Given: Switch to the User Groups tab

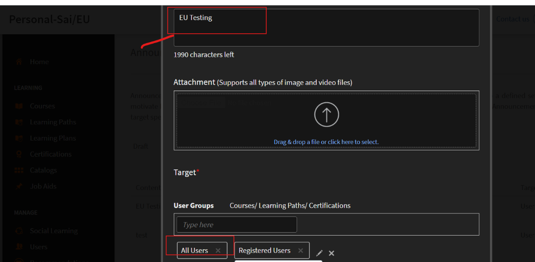Looking at the screenshot, I should [x=193, y=206].
